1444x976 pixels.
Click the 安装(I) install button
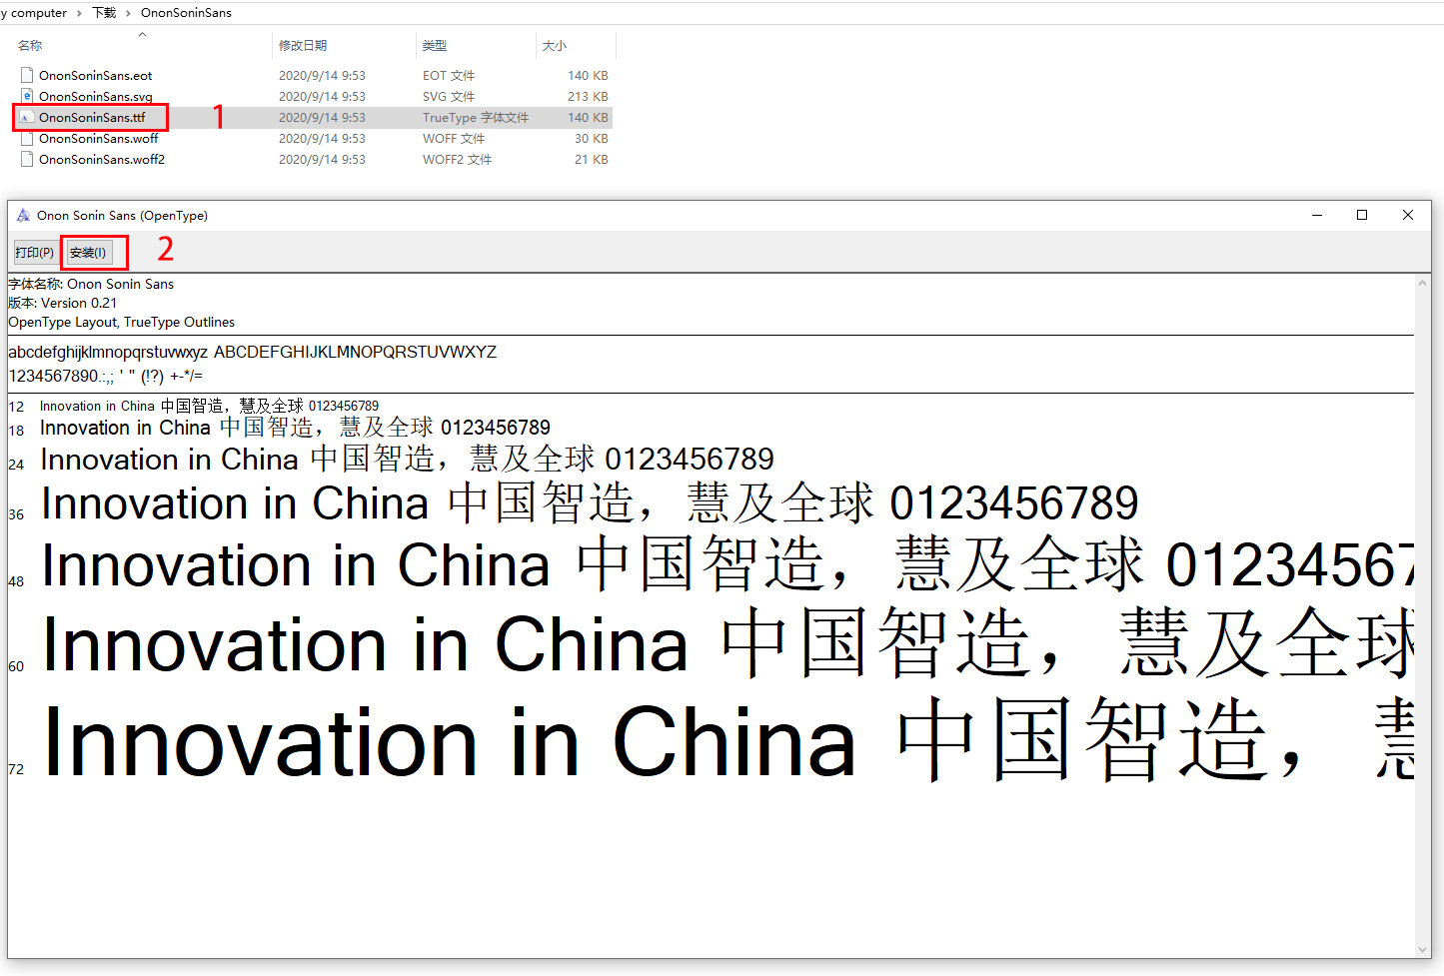88,253
